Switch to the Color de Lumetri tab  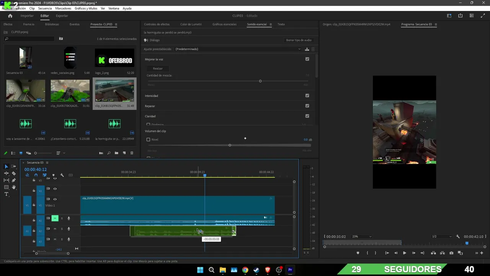click(x=191, y=25)
